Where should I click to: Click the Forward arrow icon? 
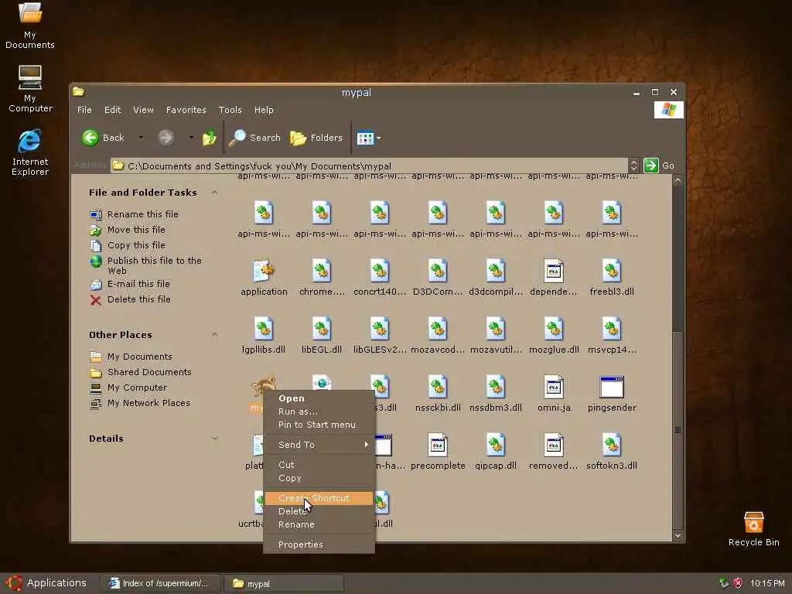click(x=166, y=138)
